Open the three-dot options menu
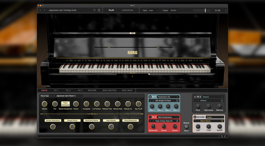The height and width of the screenshot is (146, 265). [x=226, y=10]
